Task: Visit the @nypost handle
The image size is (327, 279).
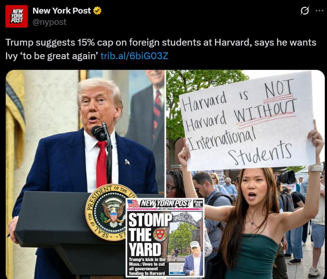Action: pos(49,22)
